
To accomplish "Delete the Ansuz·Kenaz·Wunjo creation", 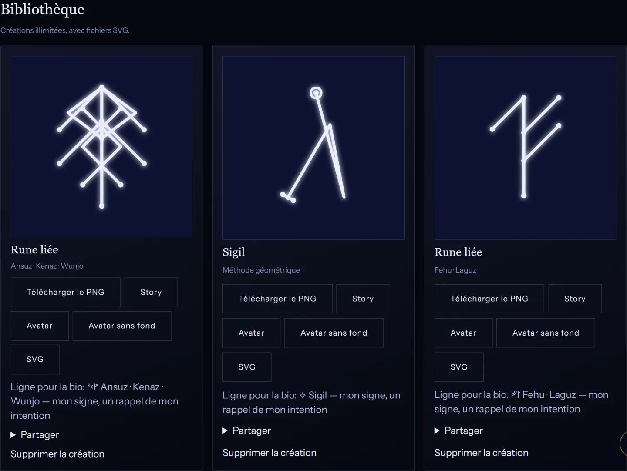I will [57, 454].
